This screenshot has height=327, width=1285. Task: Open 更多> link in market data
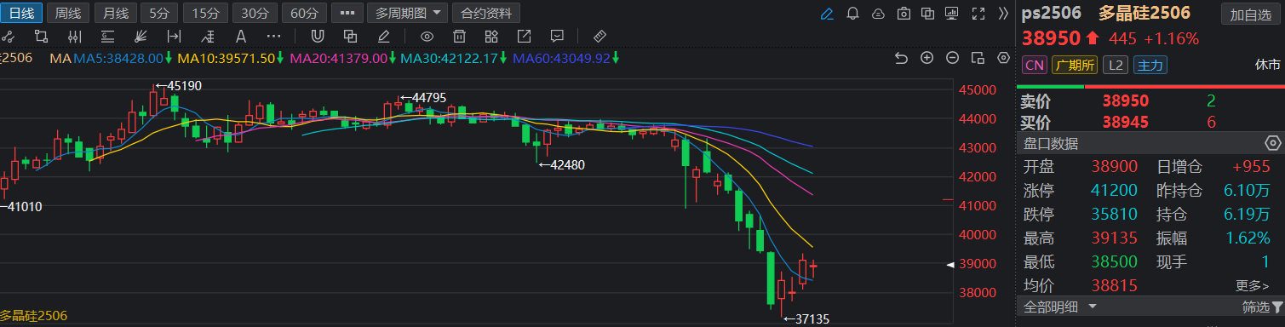[x=1259, y=285]
